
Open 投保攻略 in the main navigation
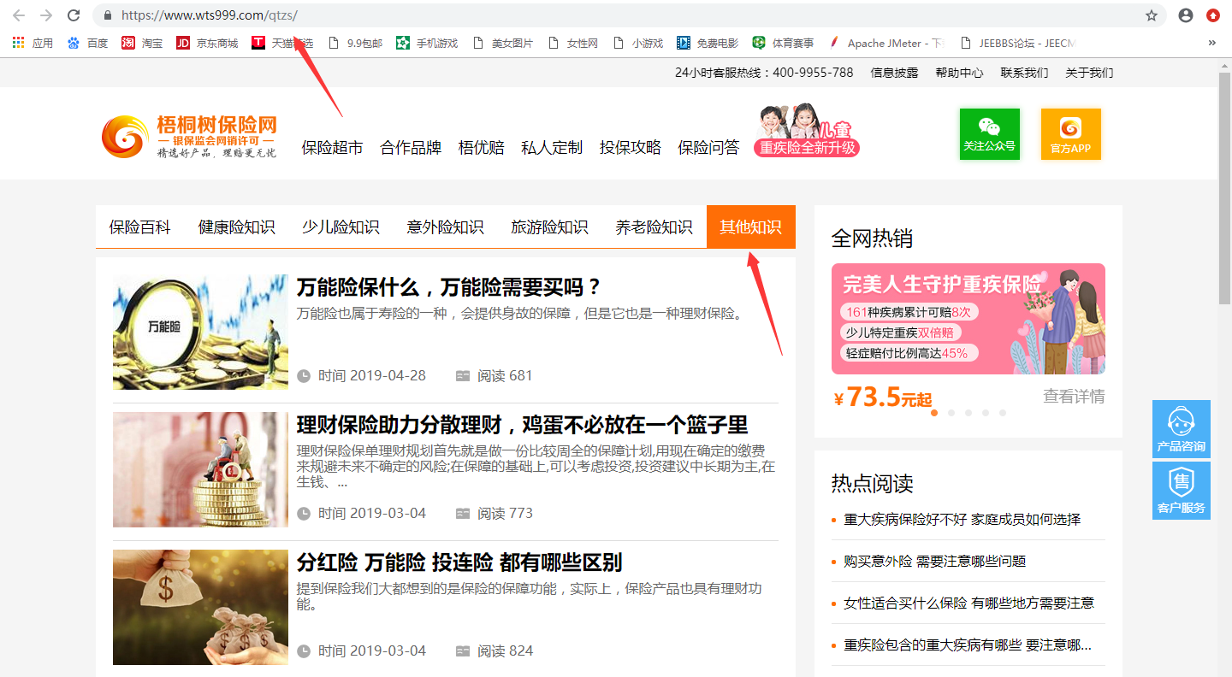631,148
